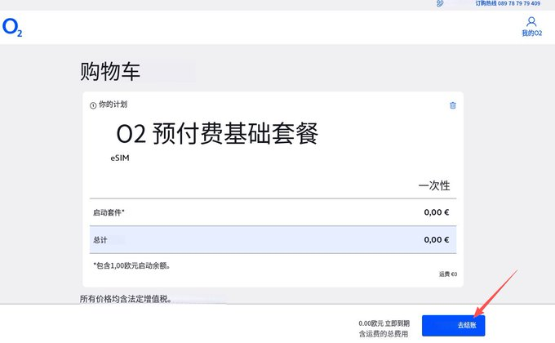The width and height of the screenshot is (555, 343).
Task: Click the 一次性 column header
Action: 434,185
